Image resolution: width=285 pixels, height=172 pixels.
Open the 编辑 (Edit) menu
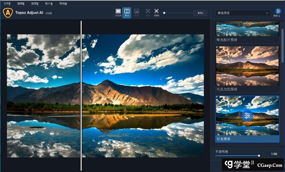pos(21,3)
